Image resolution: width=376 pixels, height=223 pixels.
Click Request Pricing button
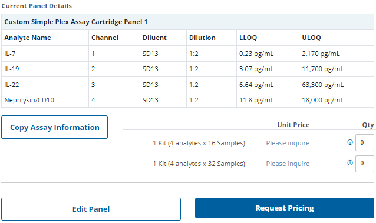click(285, 208)
